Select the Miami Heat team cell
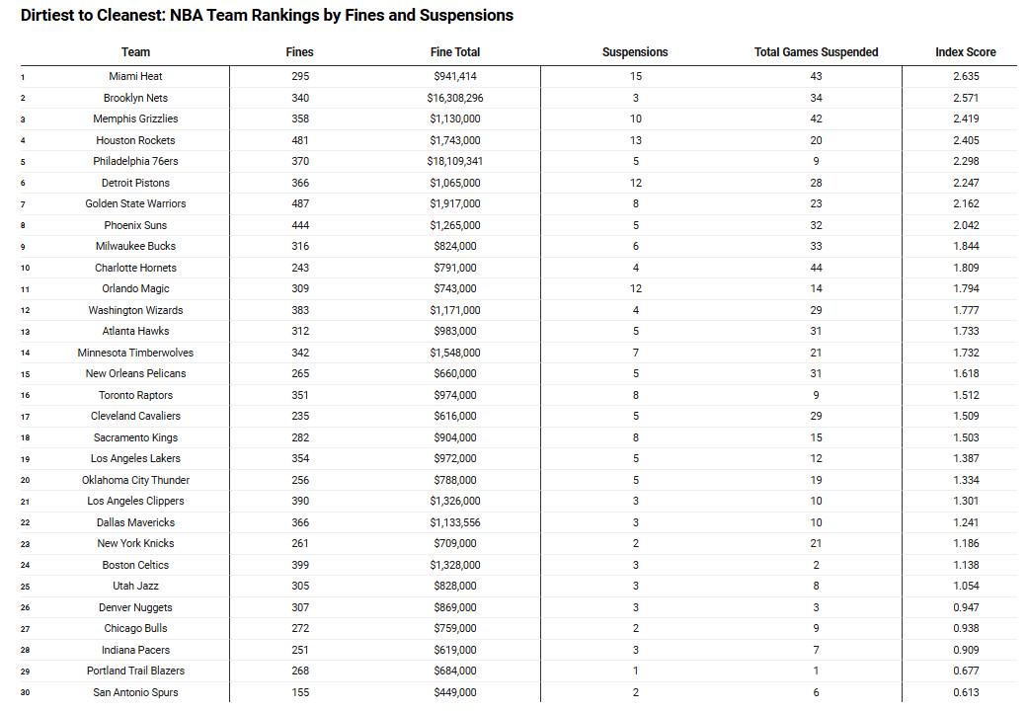The width and height of the screenshot is (1028, 711). point(135,76)
